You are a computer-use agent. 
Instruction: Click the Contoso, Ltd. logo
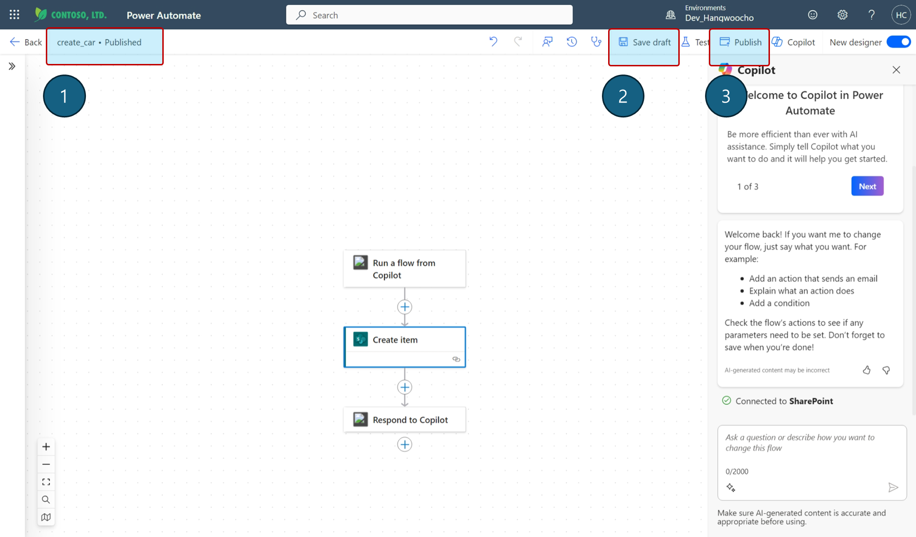tap(71, 15)
